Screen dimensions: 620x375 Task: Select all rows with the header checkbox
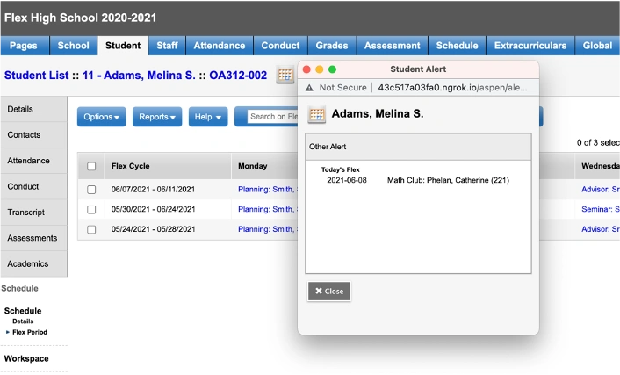91,166
